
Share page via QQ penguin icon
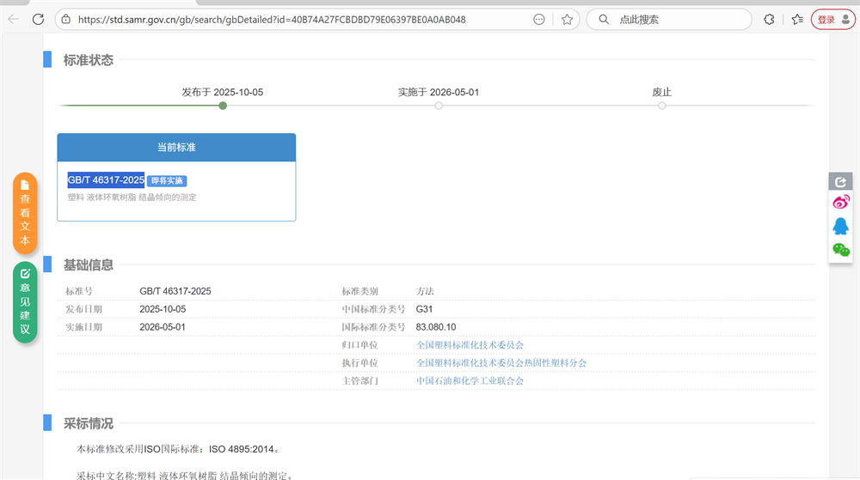coord(840,226)
